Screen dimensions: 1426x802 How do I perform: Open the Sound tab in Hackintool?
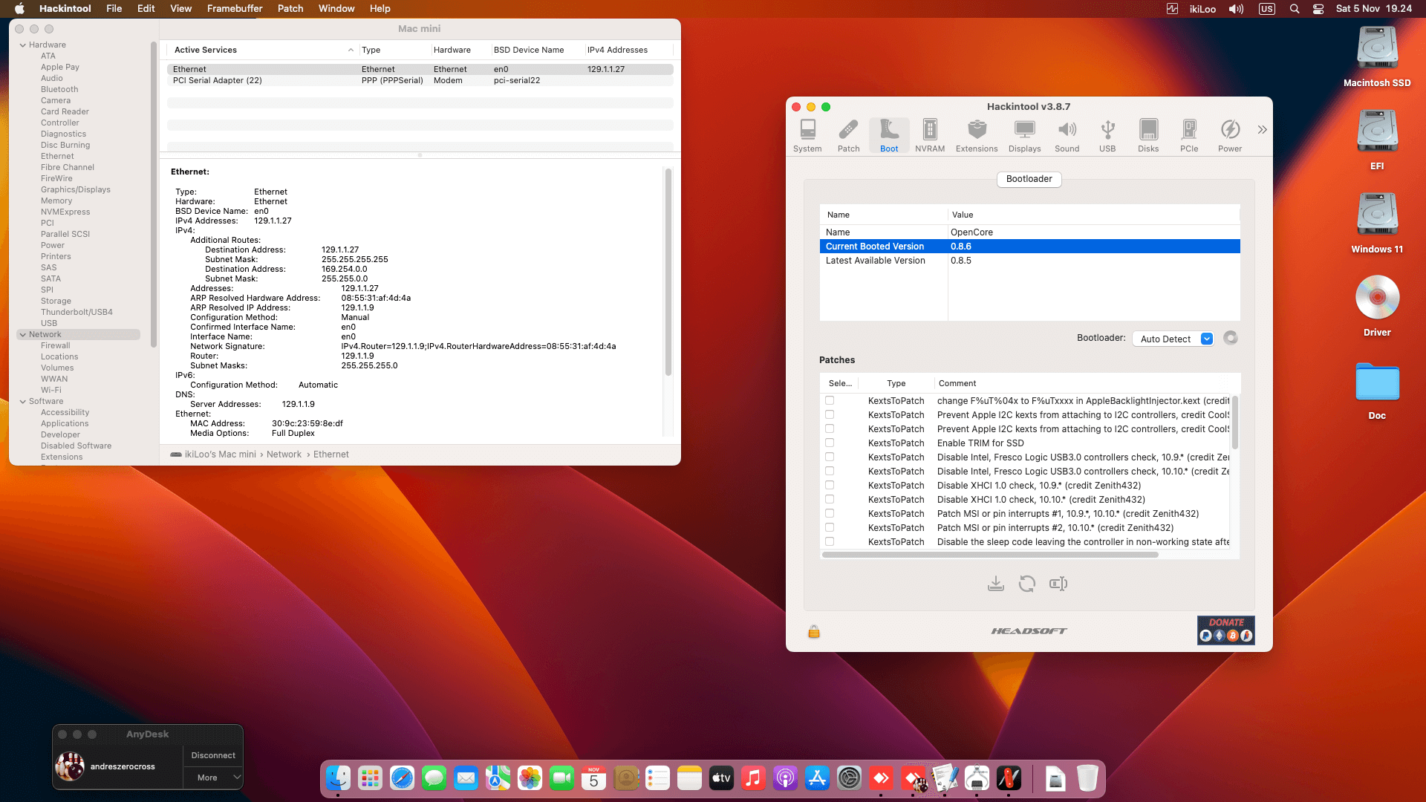(x=1067, y=135)
